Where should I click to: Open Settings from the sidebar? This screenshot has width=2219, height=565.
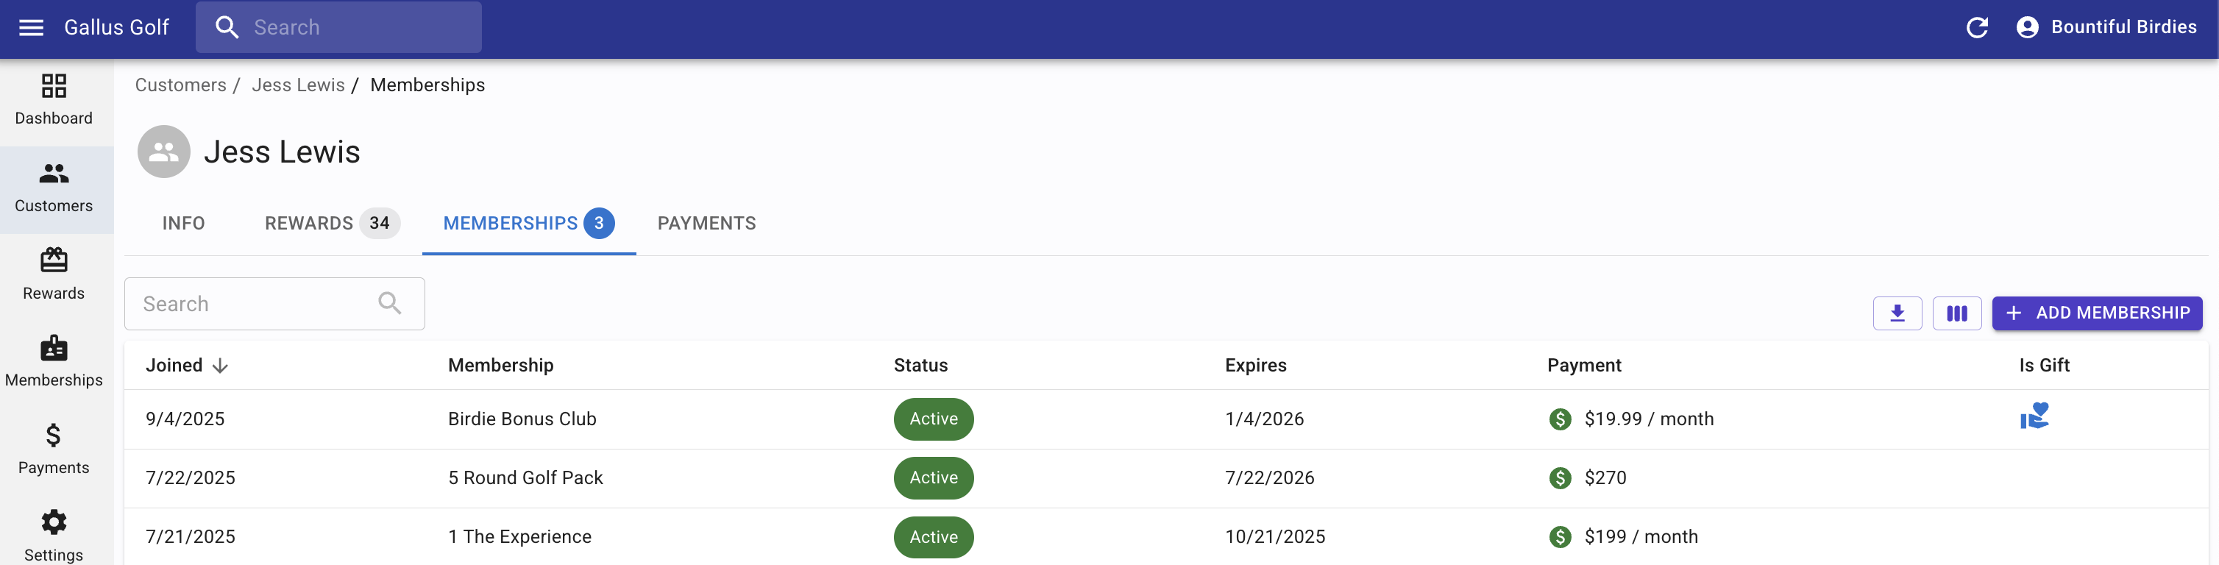point(54,534)
